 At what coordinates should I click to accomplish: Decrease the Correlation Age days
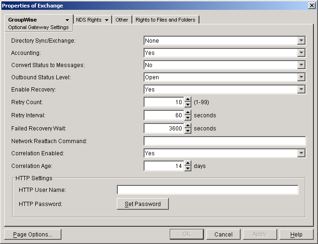[x=188, y=168]
